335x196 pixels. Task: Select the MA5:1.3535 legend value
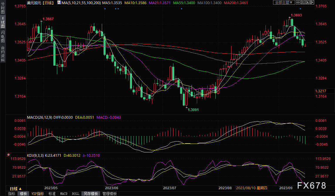112,3
